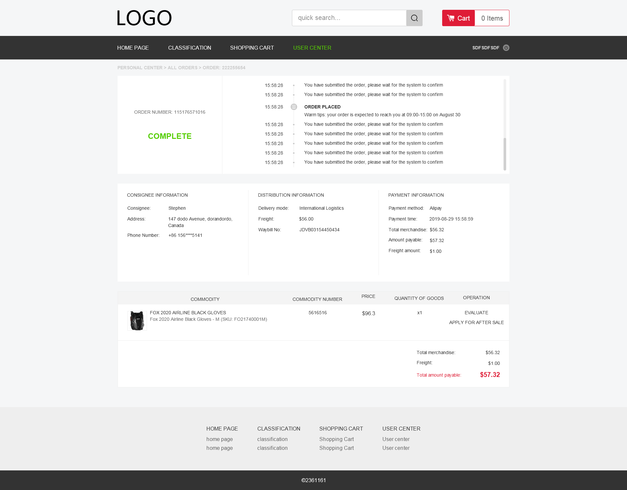Click the red Cart button
This screenshot has width=627, height=490.
pos(458,18)
